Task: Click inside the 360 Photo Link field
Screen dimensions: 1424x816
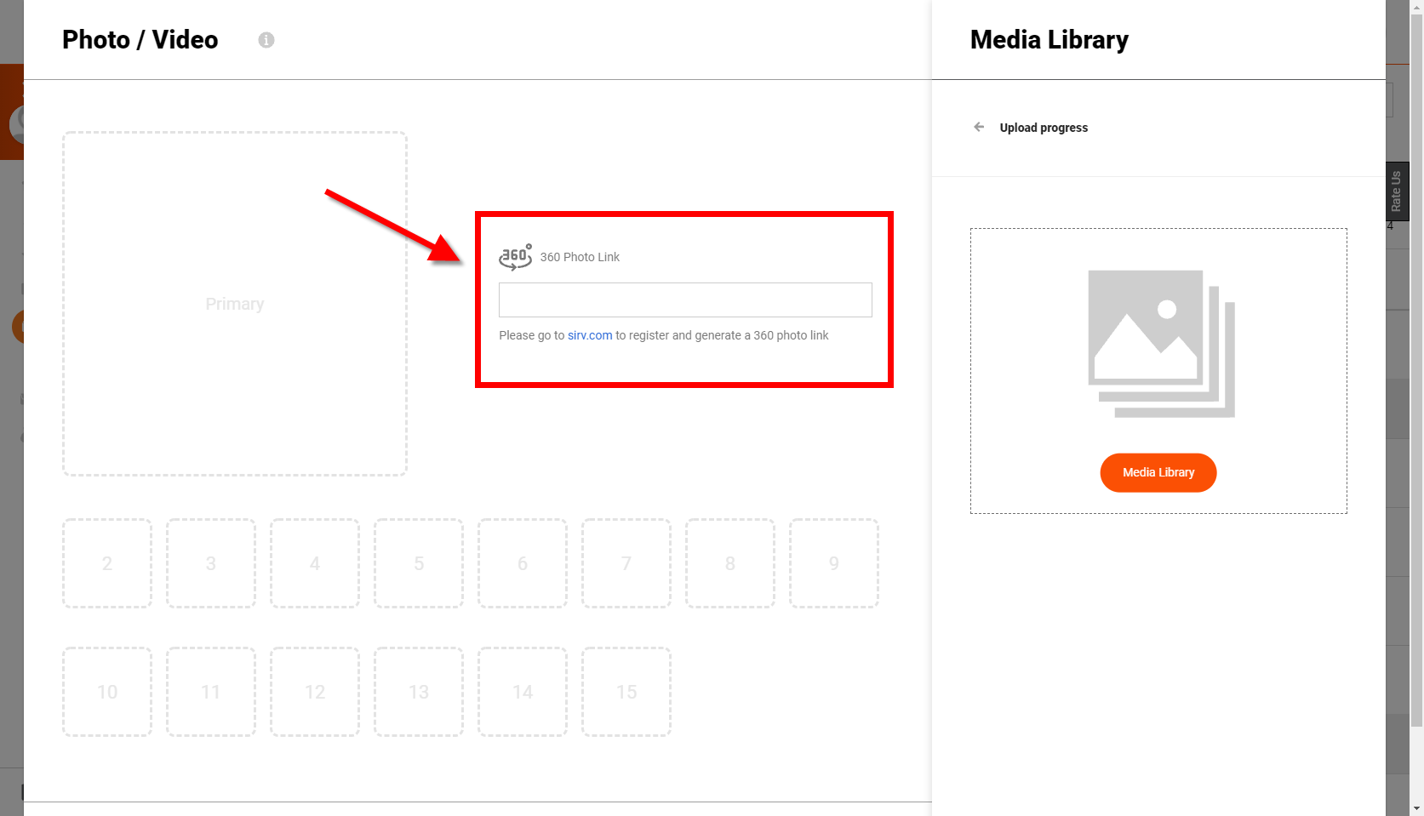Action: [x=685, y=300]
